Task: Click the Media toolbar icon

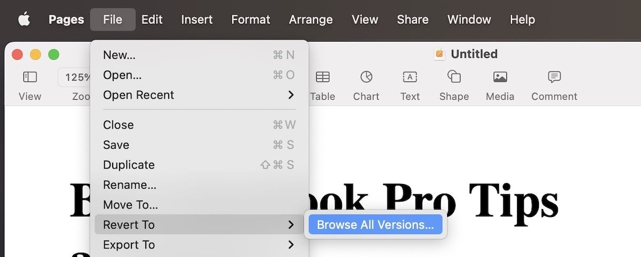Action: click(x=500, y=77)
